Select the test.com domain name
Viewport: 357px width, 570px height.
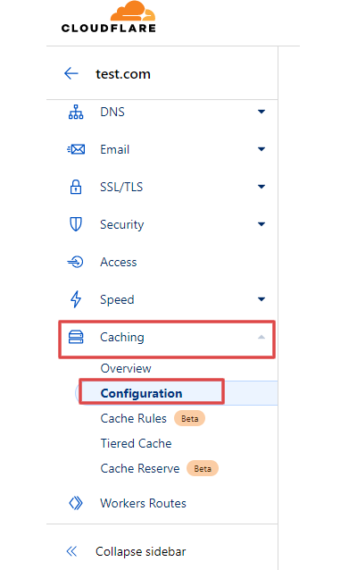click(x=123, y=74)
